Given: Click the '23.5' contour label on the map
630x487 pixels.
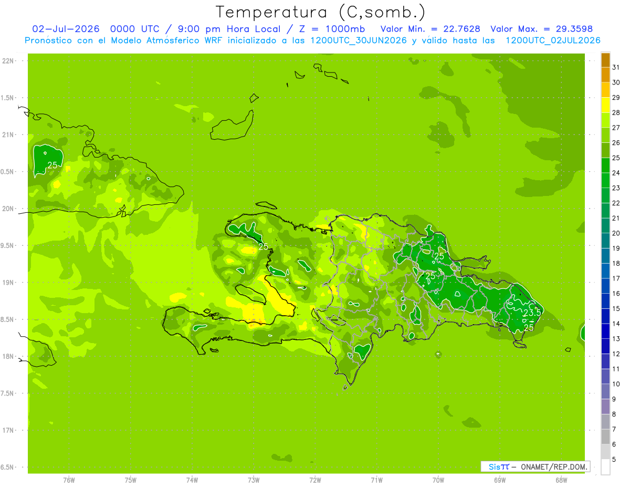Looking at the screenshot, I should pyautogui.click(x=532, y=312).
